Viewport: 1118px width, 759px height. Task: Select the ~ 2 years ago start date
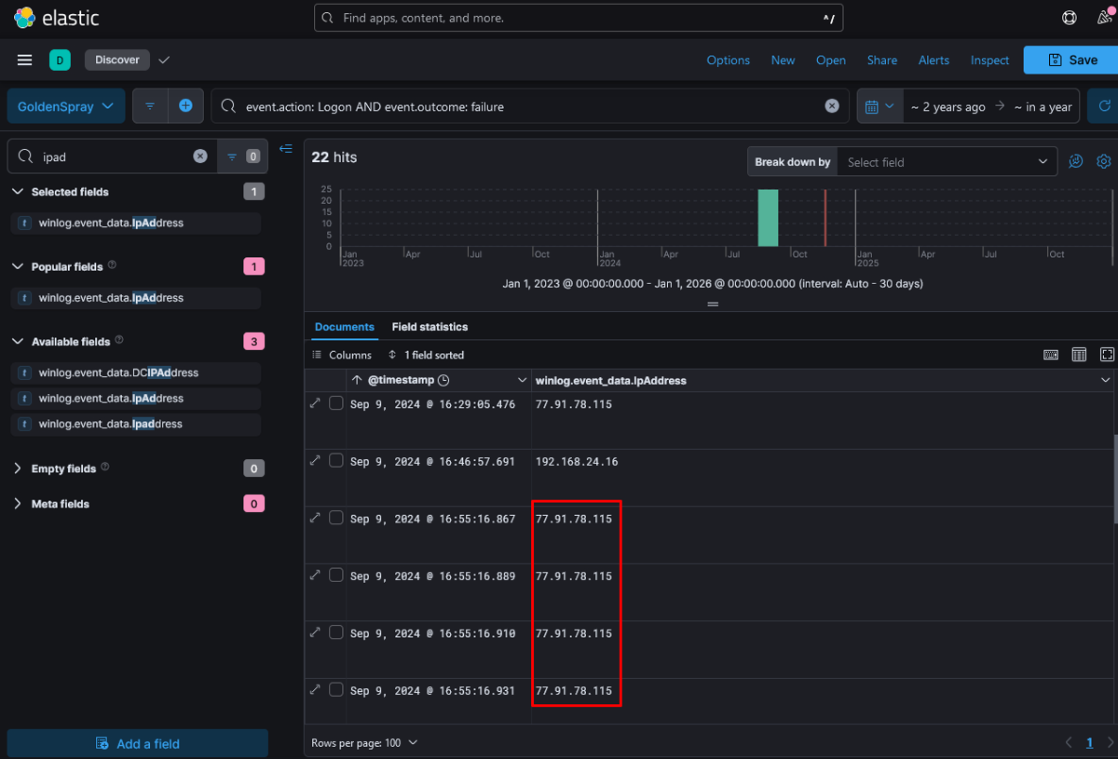tap(948, 107)
